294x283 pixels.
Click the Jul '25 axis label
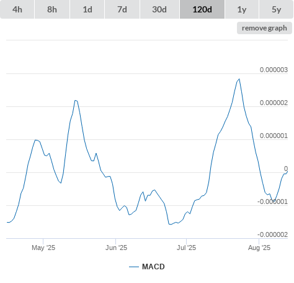(x=186, y=248)
